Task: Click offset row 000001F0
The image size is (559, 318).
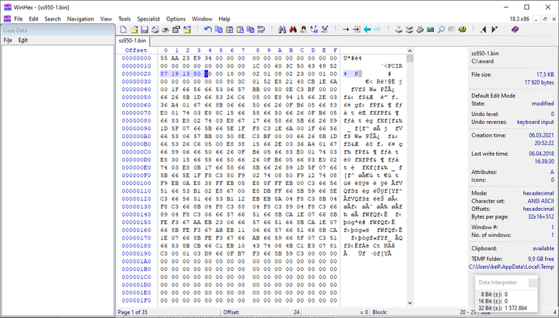Action: pos(136,300)
